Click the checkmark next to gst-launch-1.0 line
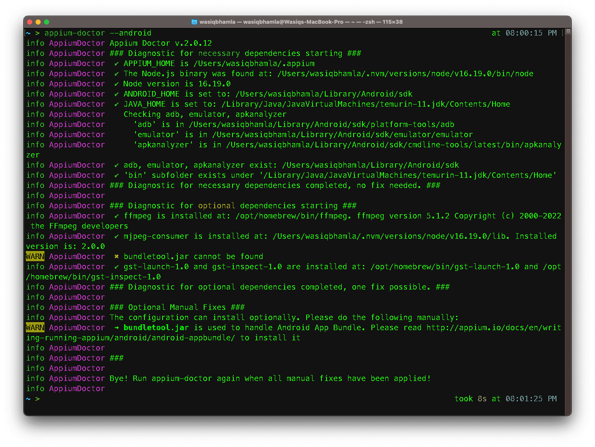Image resolution: width=595 pixels, height=447 pixels. 116,266
